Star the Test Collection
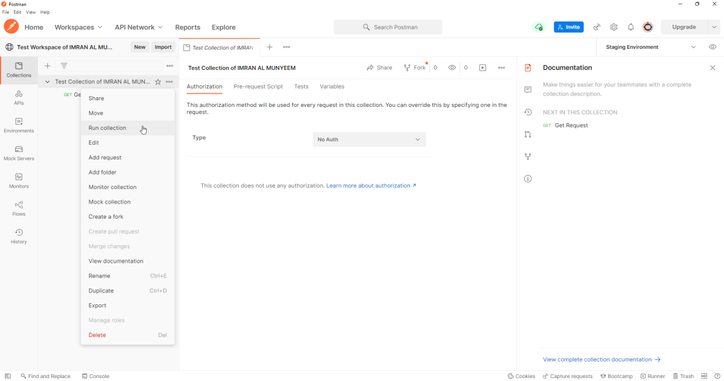 [158, 82]
